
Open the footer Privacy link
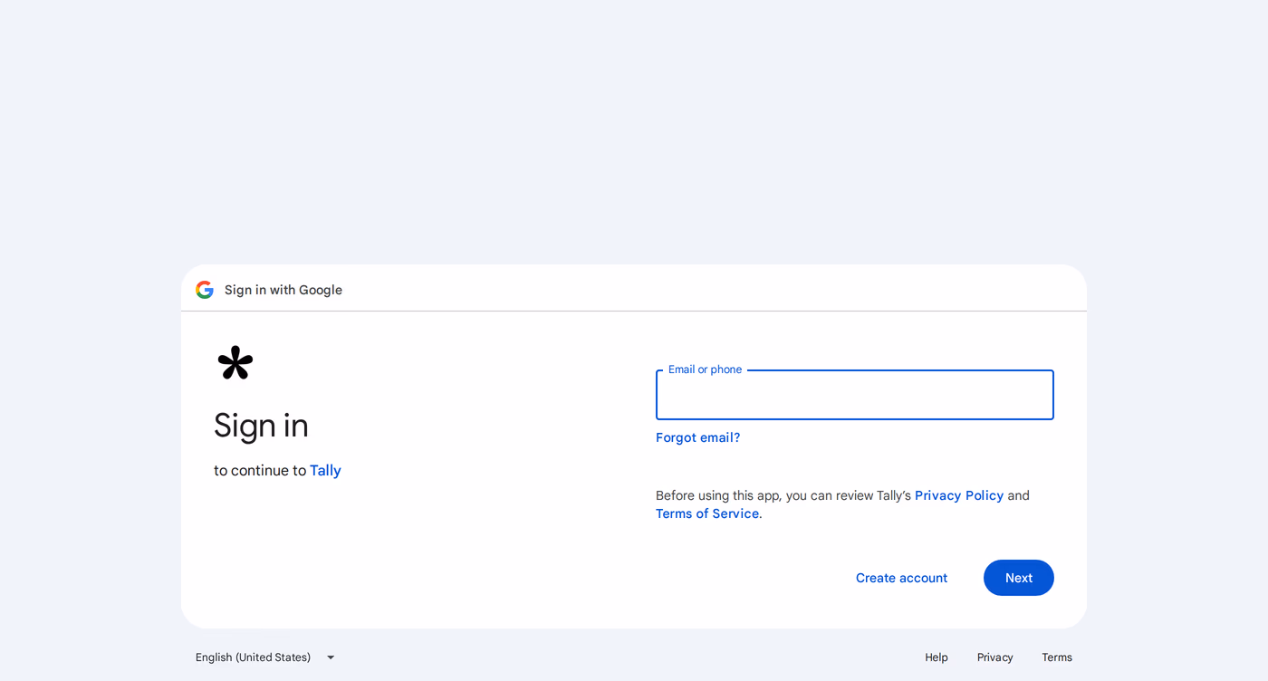994,657
